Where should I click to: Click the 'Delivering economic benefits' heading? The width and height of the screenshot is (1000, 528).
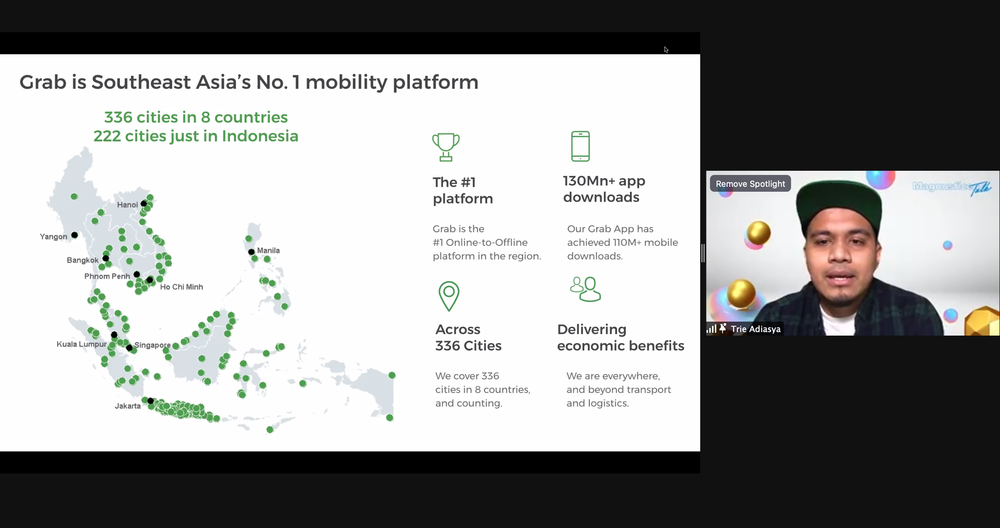pyautogui.click(x=620, y=337)
